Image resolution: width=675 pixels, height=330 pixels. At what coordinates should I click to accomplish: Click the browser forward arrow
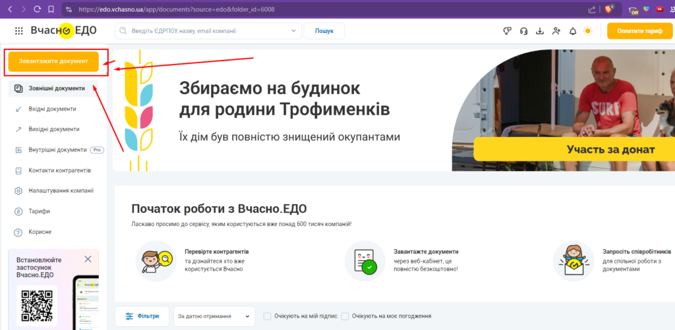[24, 9]
